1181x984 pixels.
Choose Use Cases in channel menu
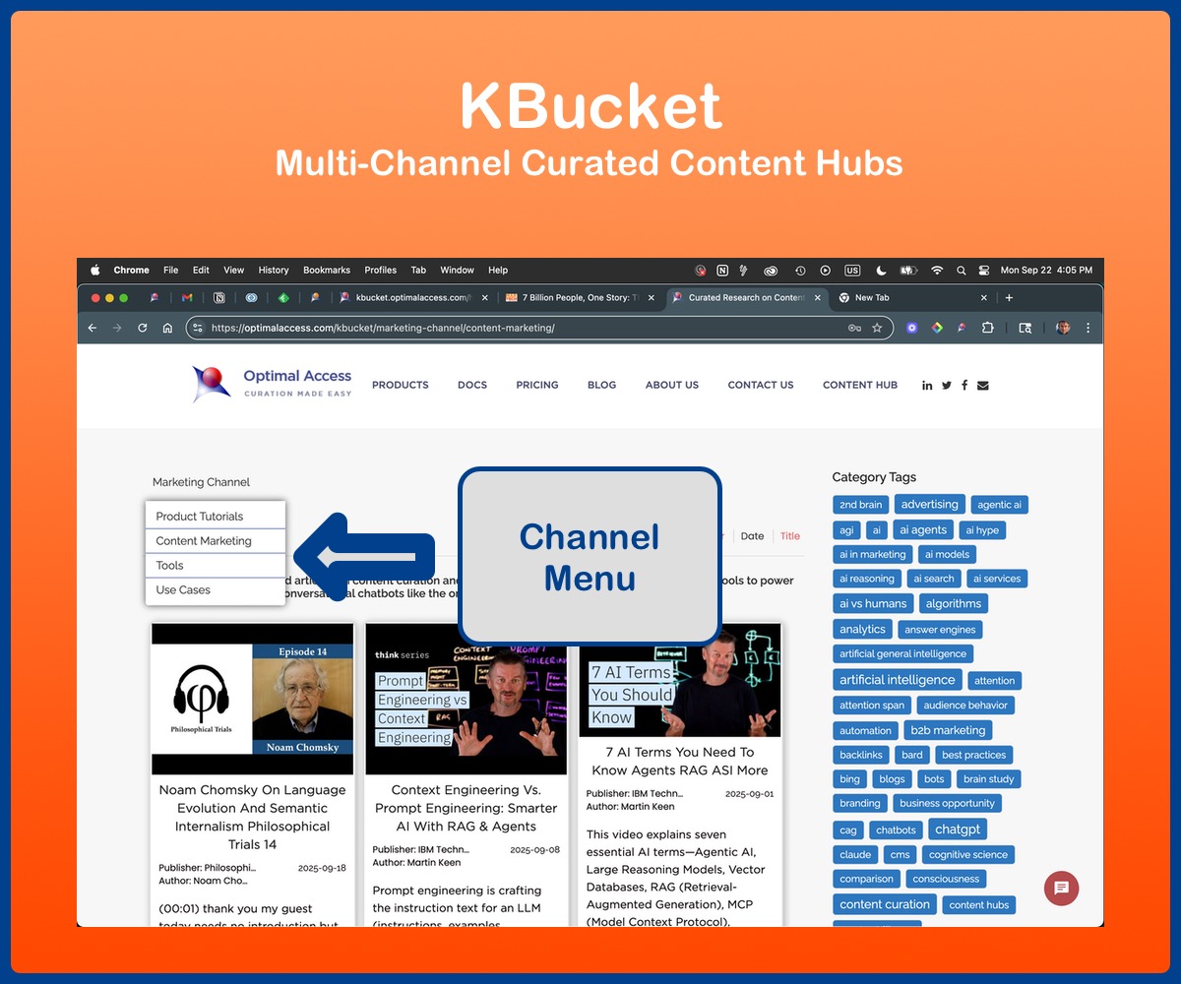click(183, 589)
